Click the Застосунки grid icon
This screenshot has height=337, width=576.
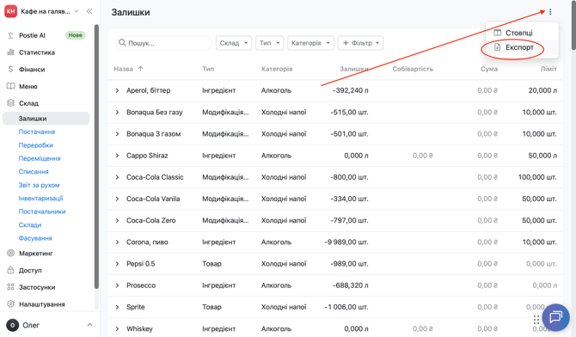10,287
